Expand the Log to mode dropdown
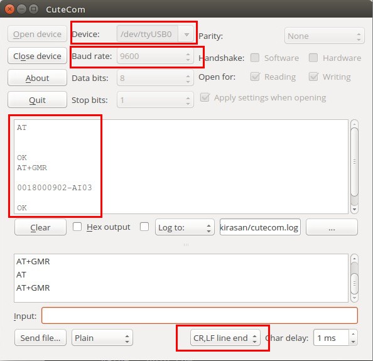The image size is (373, 361). [185, 227]
